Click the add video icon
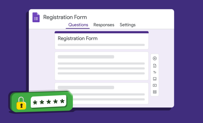The width and height of the screenshot is (203, 123). click(155, 85)
